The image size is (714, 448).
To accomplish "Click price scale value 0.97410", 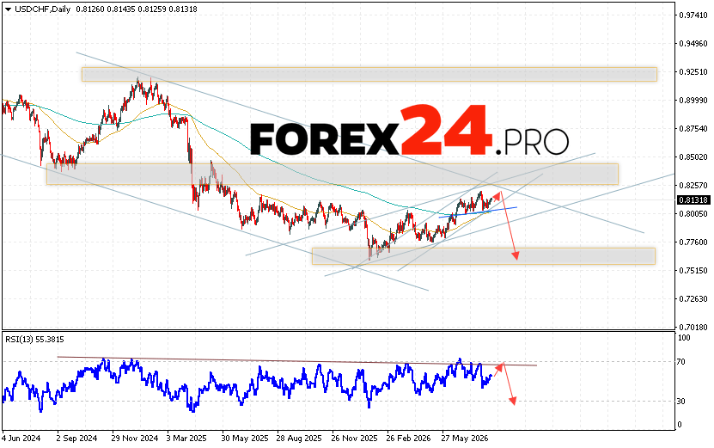I will point(693,15).
